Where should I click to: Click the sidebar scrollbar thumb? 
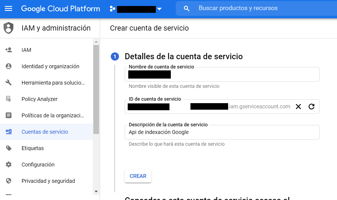pos(96,89)
